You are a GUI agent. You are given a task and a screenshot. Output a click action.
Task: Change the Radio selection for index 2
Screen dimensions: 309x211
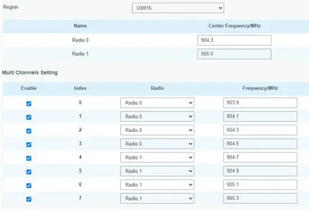(157, 130)
